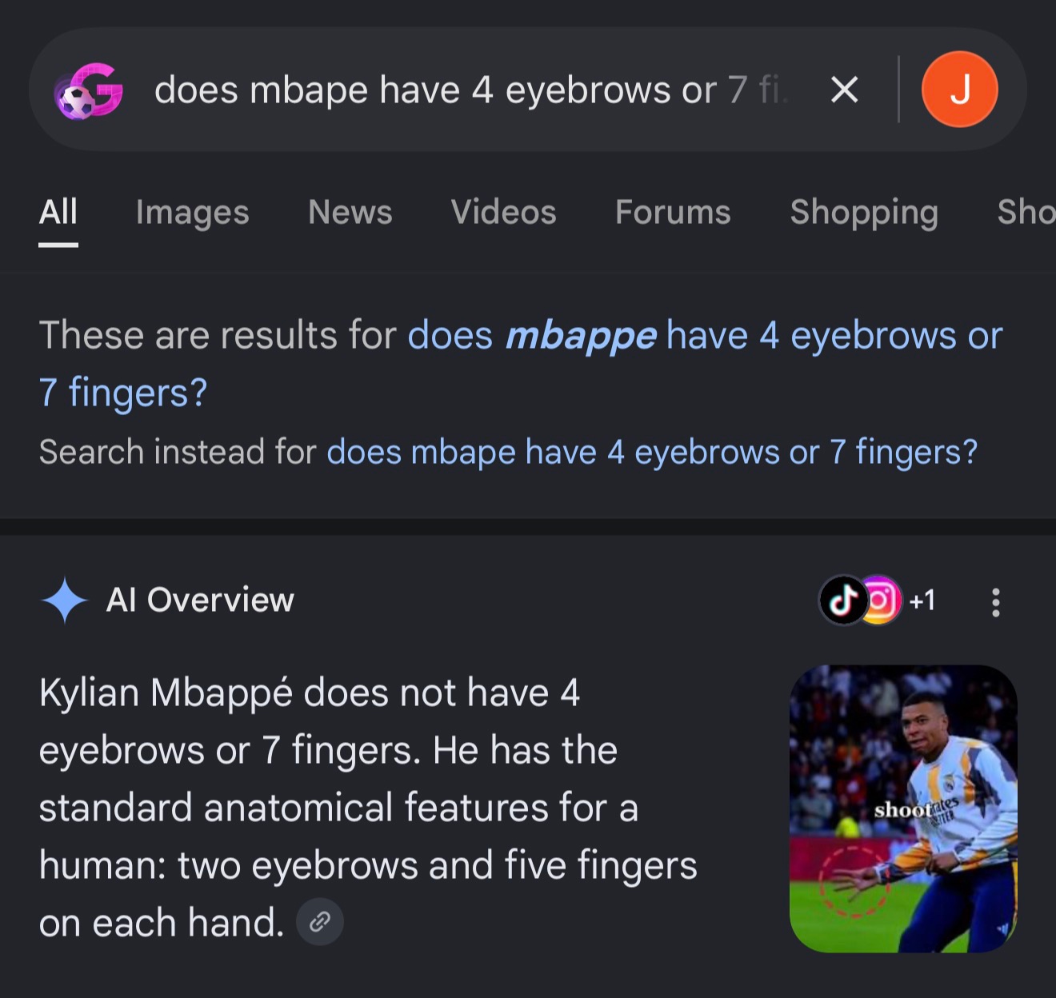Open the orange J account avatar

[x=959, y=90]
